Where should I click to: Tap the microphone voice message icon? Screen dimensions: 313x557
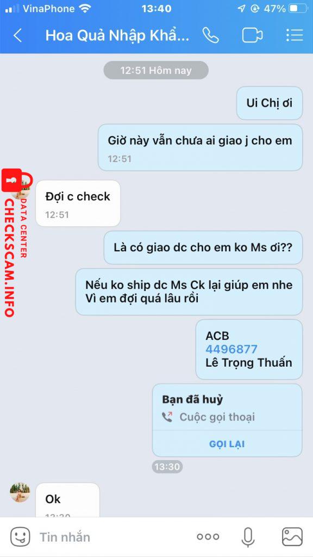[248, 537]
